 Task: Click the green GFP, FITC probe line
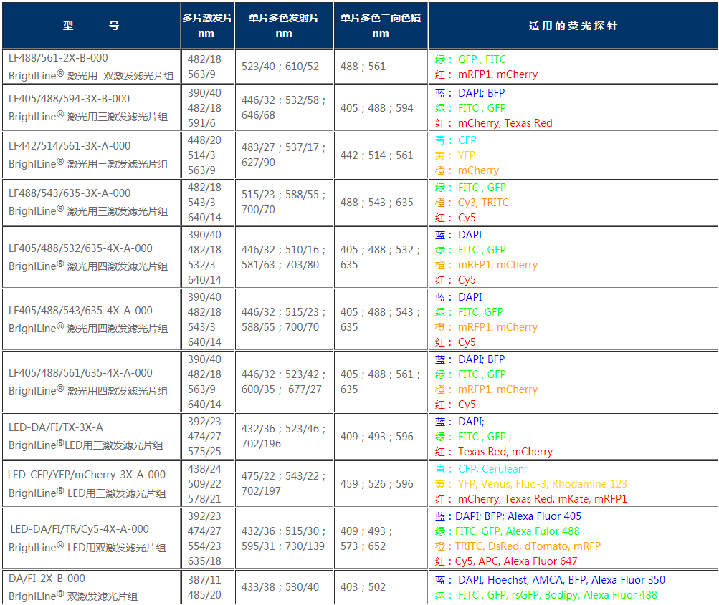coord(470,59)
